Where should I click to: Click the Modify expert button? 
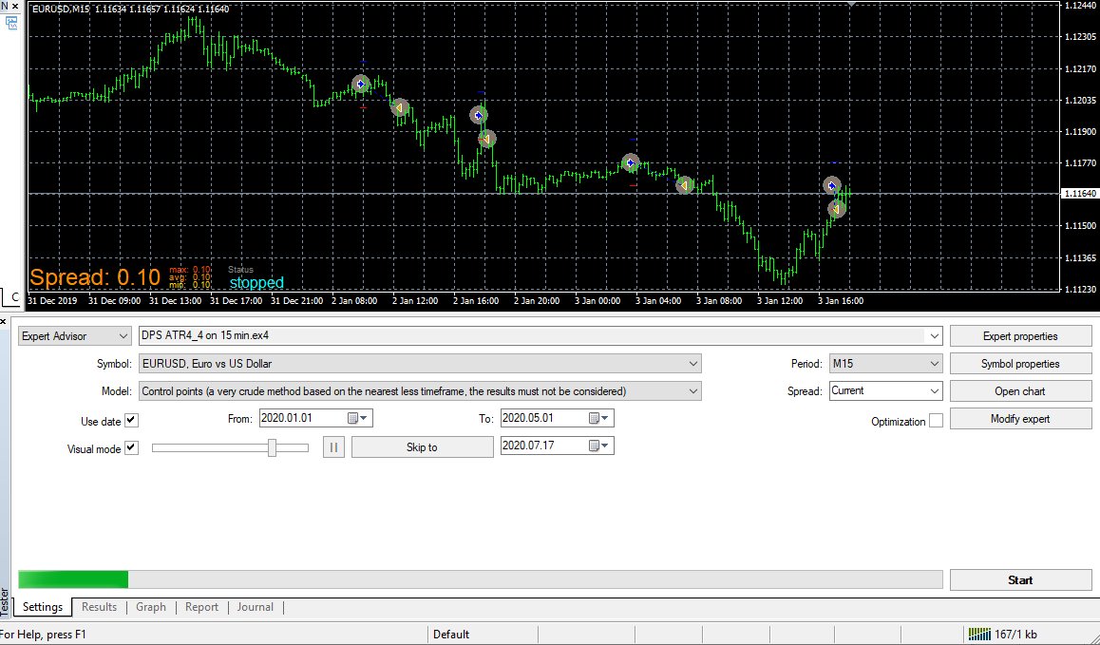[1020, 419]
